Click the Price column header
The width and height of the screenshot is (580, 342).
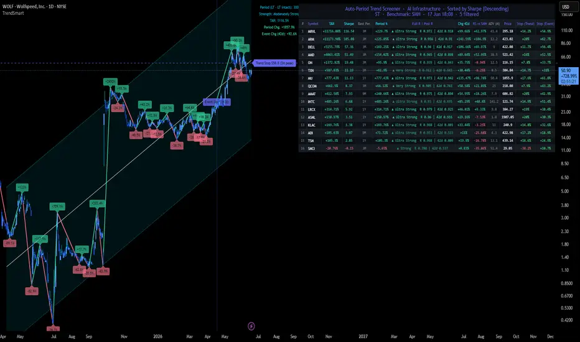point(508,24)
